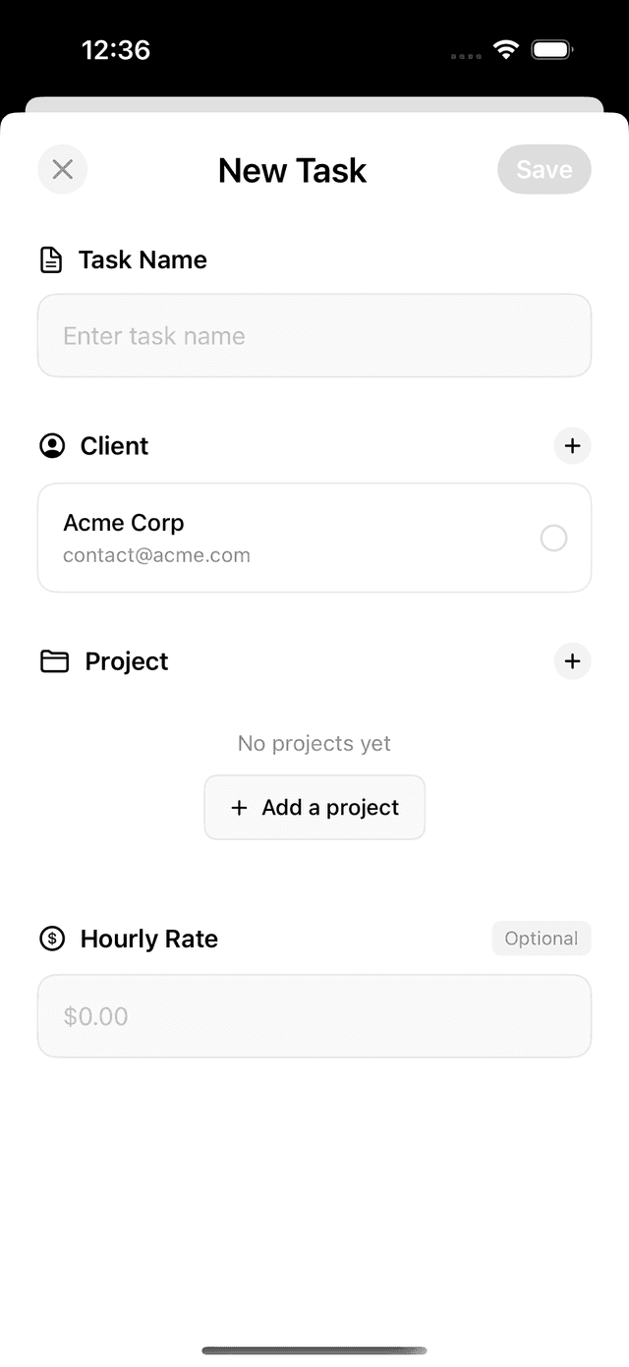Tap the Wi-Fi icon in the status bar
Image resolution: width=629 pixels, height=1367 pixels.
(505, 48)
